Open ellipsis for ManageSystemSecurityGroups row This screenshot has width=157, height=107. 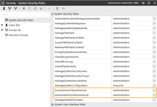point(154,76)
